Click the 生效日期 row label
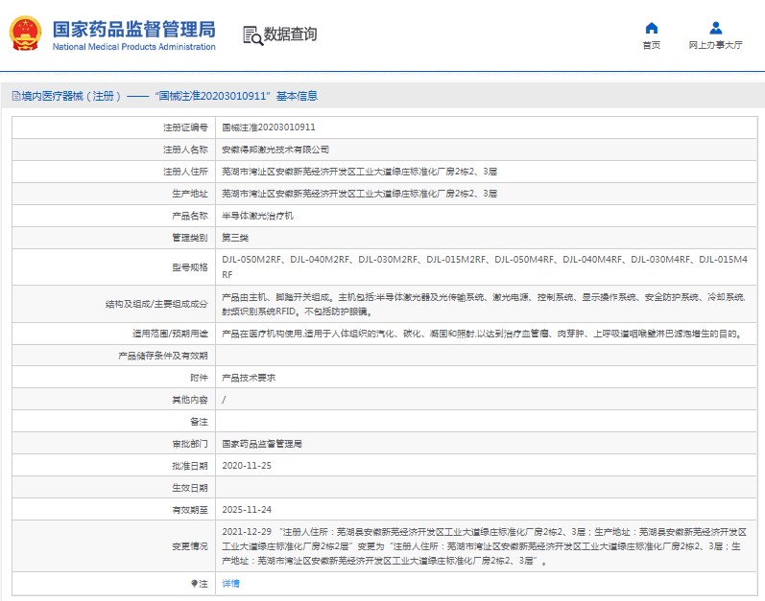 [190, 488]
